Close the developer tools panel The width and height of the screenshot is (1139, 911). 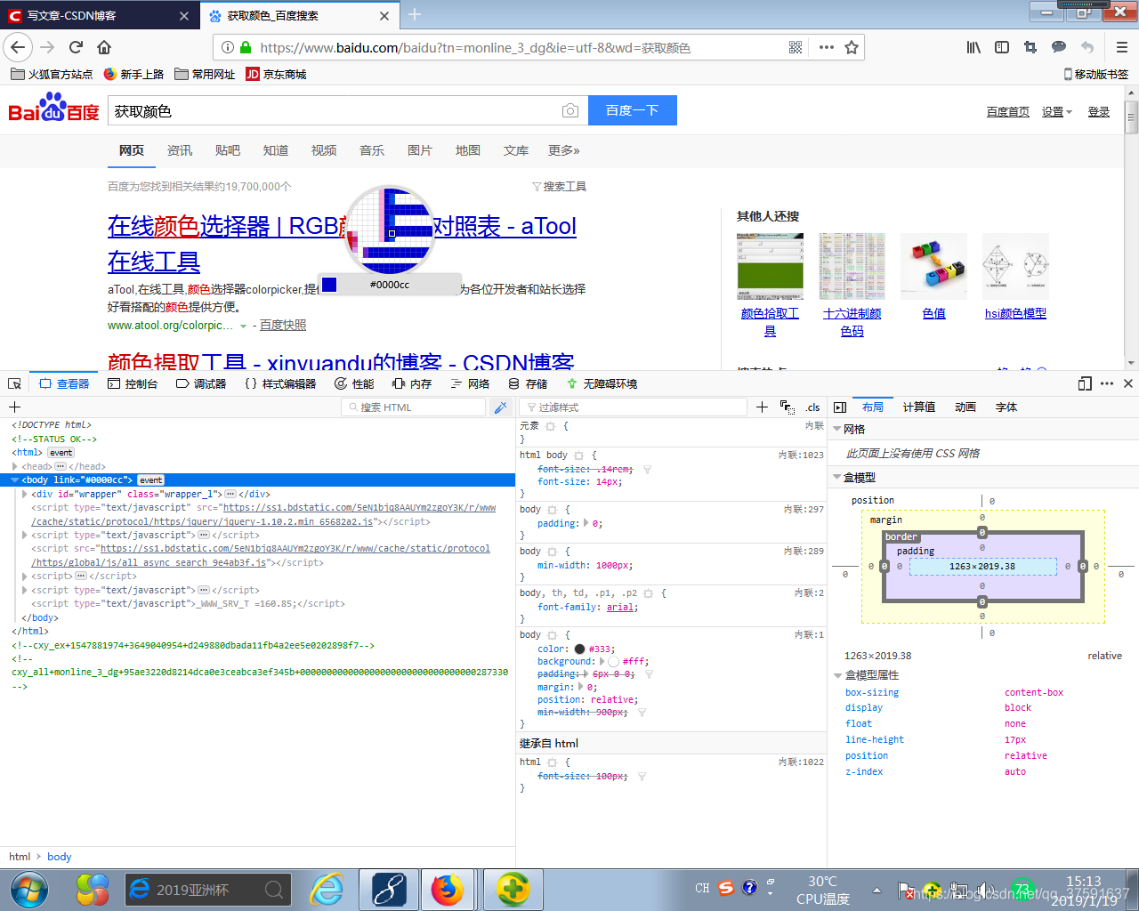click(1128, 383)
